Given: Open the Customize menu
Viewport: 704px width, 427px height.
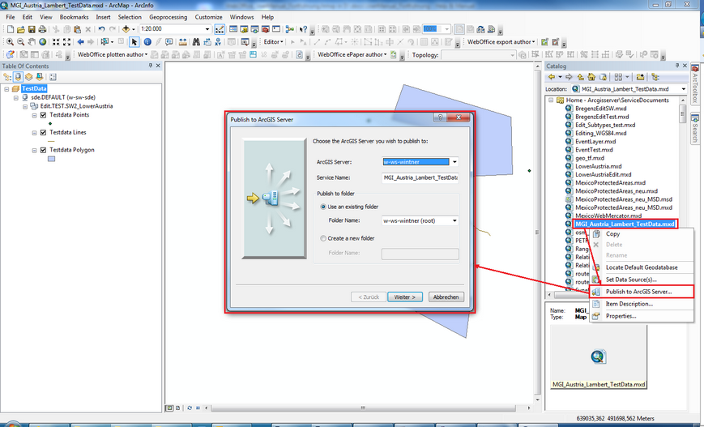Looking at the screenshot, I should pyautogui.click(x=208, y=17).
